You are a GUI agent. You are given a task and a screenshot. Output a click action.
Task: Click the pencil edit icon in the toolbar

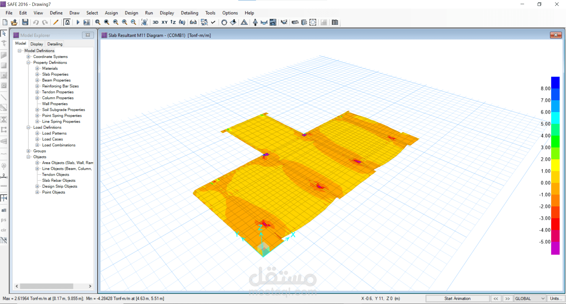[56, 22]
